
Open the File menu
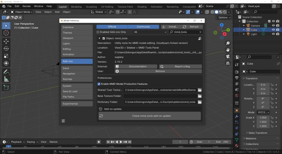9,6
